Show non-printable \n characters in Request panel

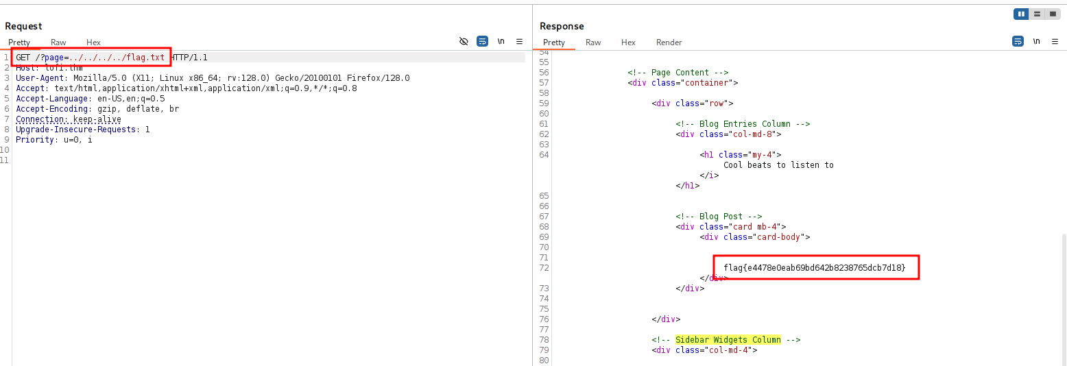coord(501,41)
